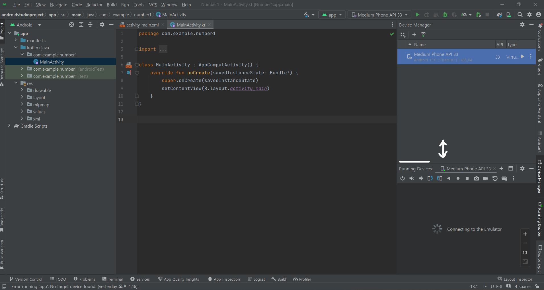Expand all in Project panel
This screenshot has height=290, width=544.
point(81,25)
